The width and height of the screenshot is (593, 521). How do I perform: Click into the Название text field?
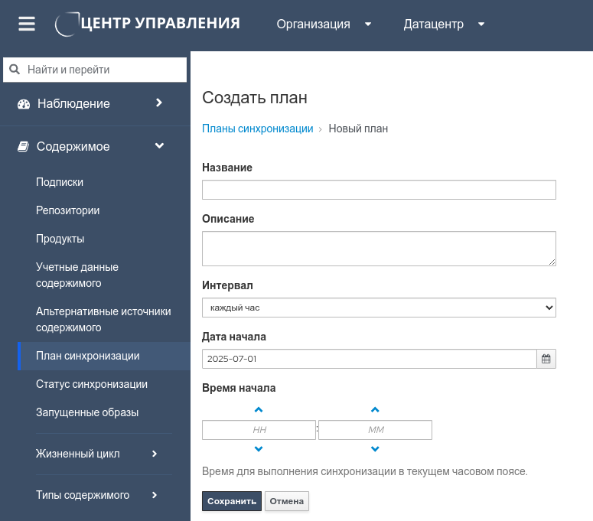coord(379,190)
